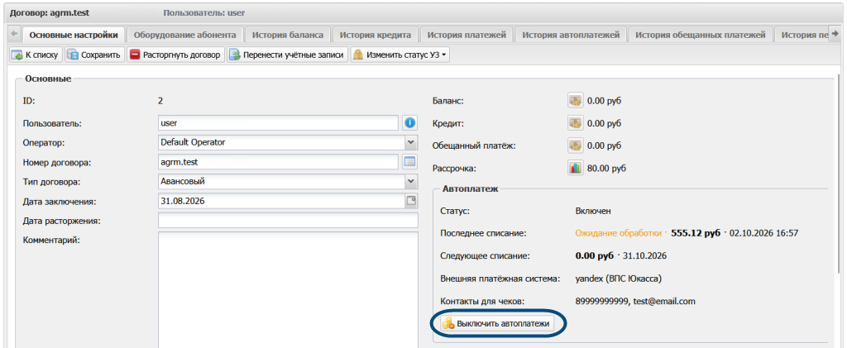Click the Включен status value
Image resolution: width=847 pixels, height=348 pixels.
coord(593,211)
